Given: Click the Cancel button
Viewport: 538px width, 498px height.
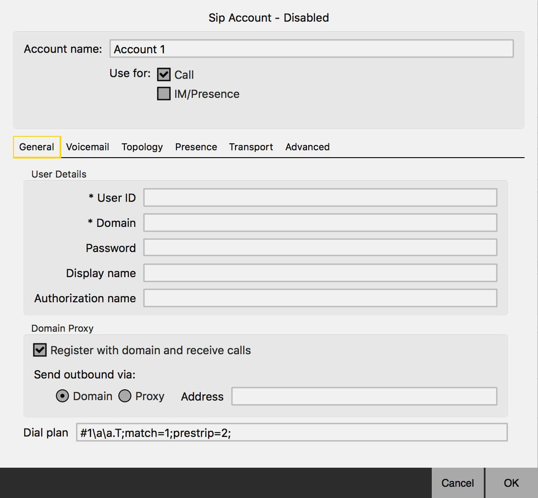Looking at the screenshot, I should [457, 482].
